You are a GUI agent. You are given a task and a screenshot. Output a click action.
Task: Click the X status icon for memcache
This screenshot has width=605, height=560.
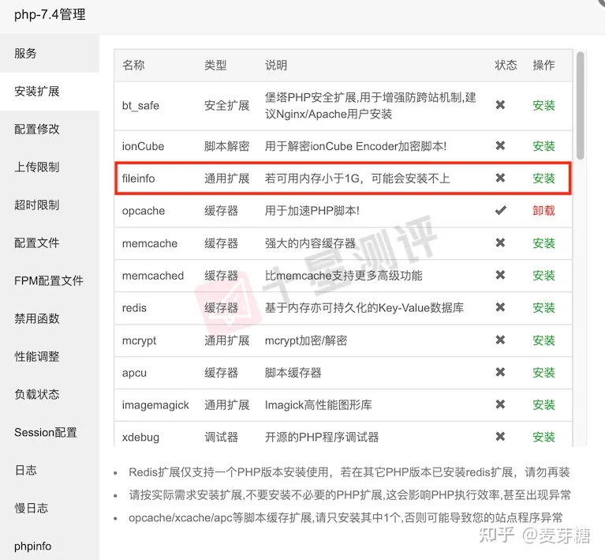[500, 242]
